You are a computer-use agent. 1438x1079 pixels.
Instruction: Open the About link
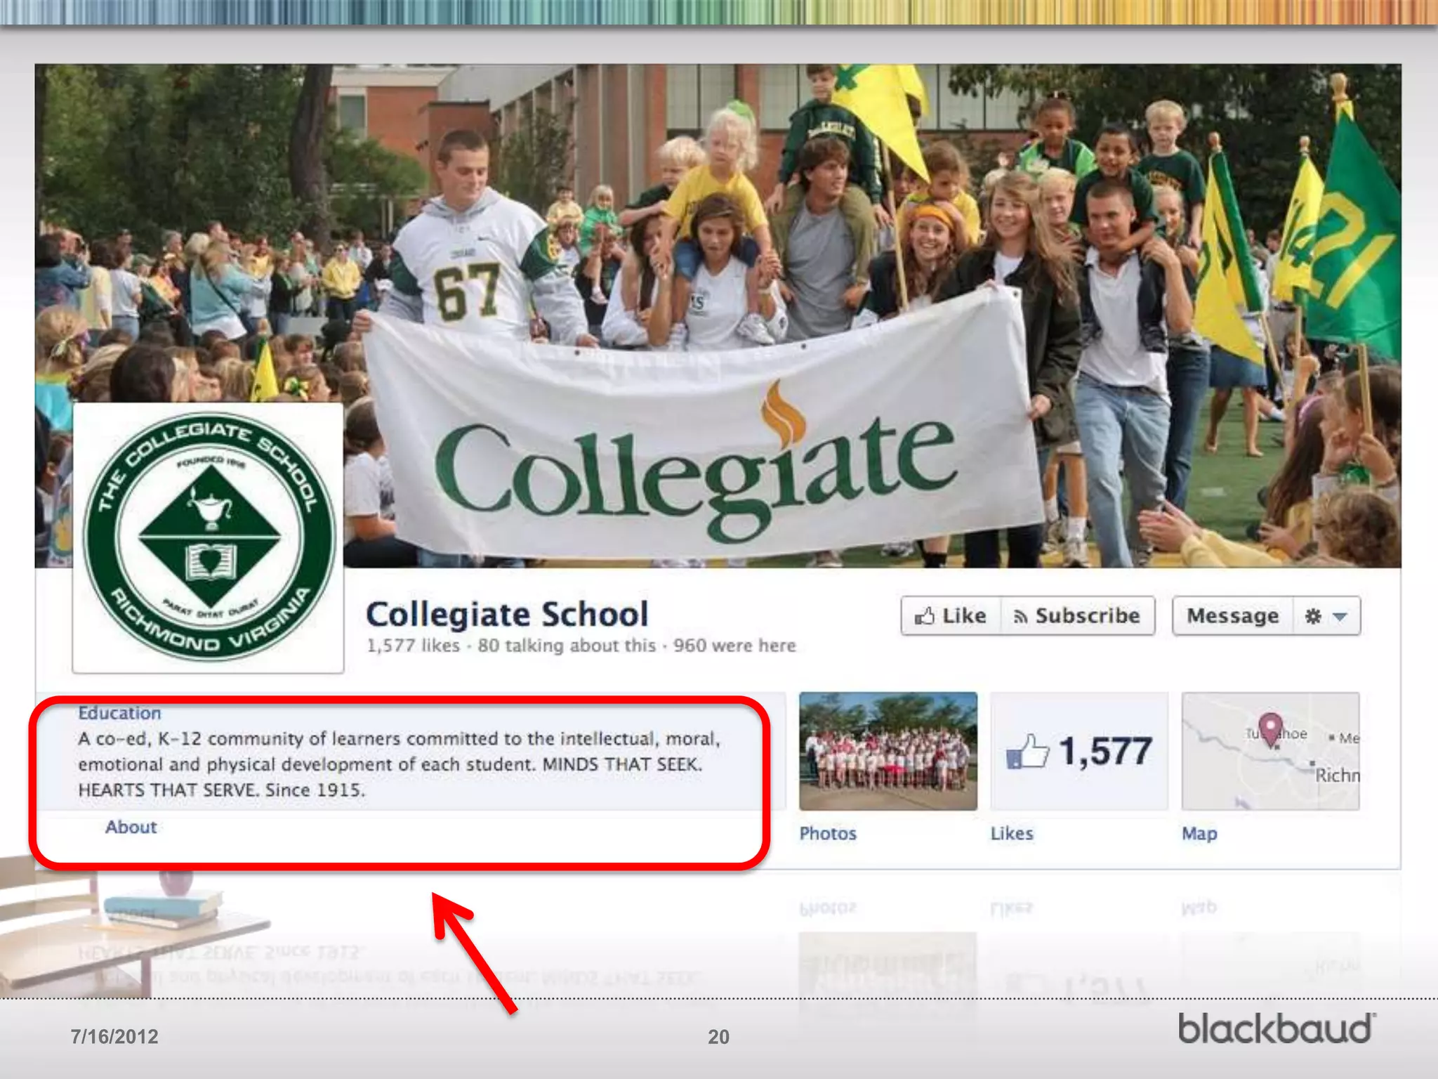(131, 827)
